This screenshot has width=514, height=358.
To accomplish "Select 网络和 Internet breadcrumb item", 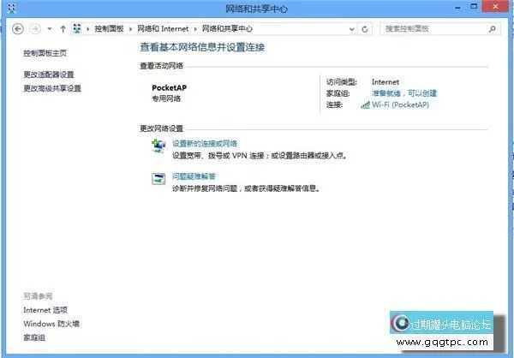I will (x=163, y=29).
